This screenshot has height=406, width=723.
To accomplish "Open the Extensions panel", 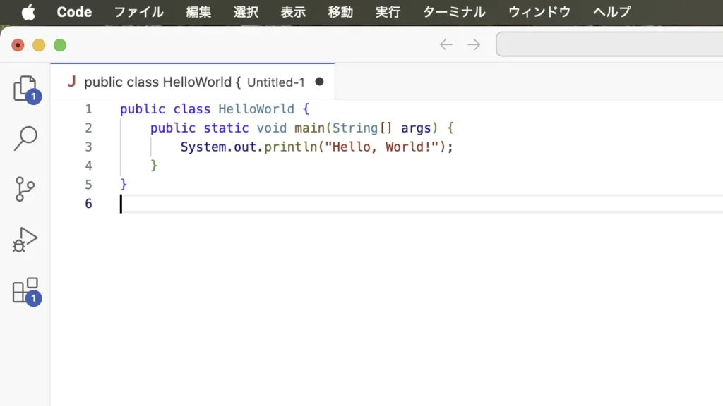I will [25, 290].
